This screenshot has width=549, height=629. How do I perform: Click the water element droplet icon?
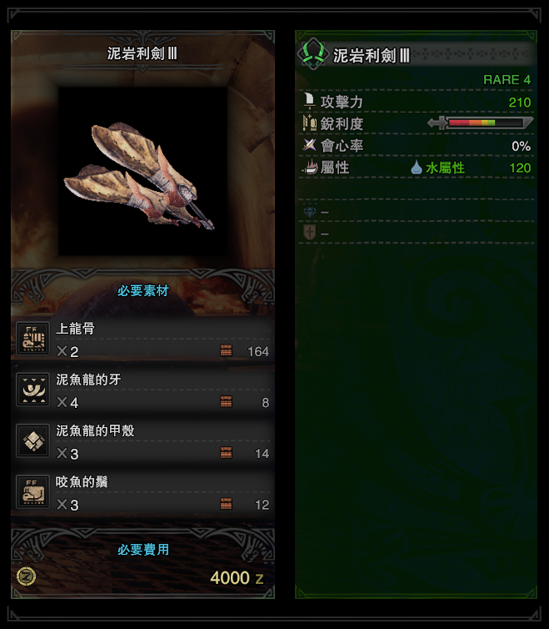pos(417,168)
